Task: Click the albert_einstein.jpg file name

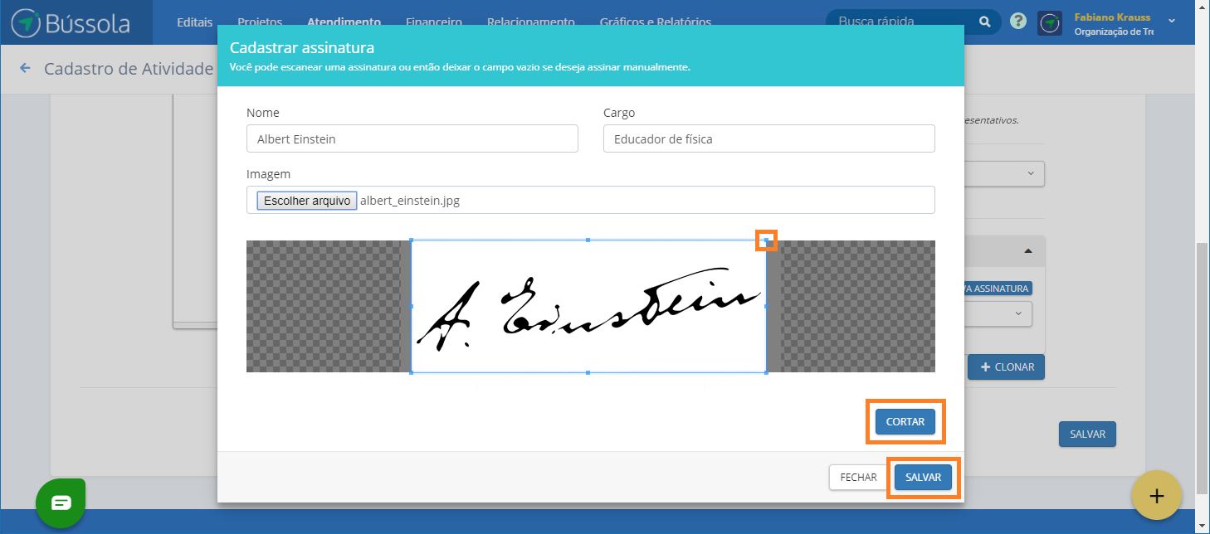Action: click(408, 201)
